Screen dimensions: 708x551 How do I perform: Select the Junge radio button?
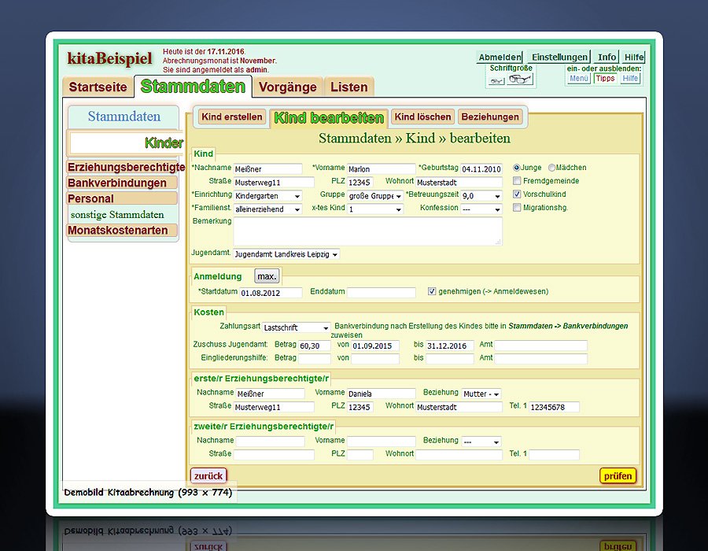(517, 168)
